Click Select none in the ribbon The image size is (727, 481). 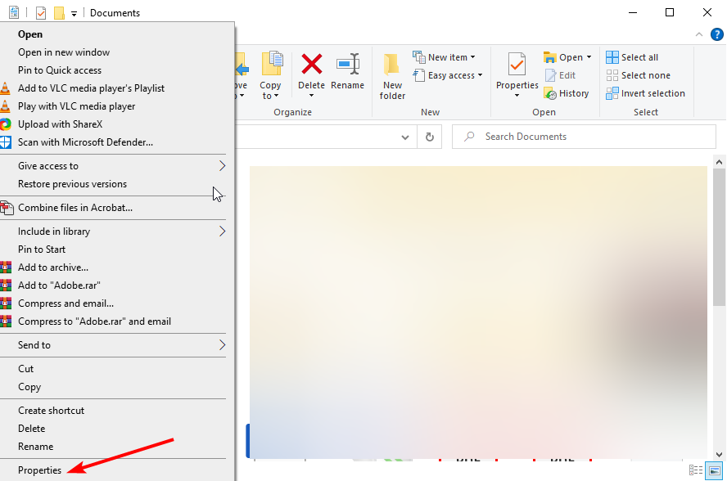click(638, 75)
